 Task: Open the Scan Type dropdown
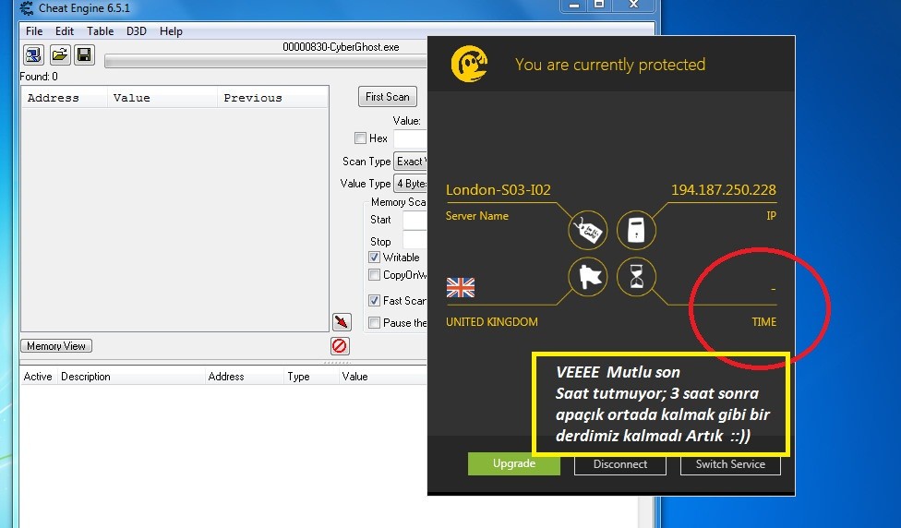coord(410,162)
